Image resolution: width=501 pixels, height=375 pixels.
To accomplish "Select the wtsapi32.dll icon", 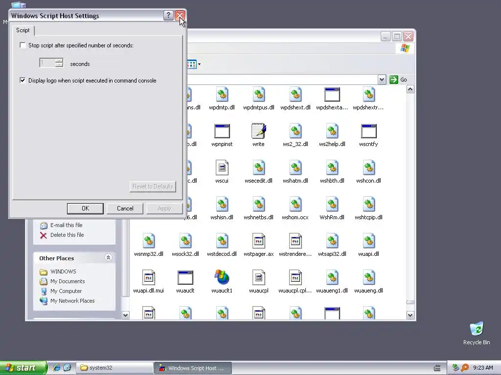I will tap(332, 241).
